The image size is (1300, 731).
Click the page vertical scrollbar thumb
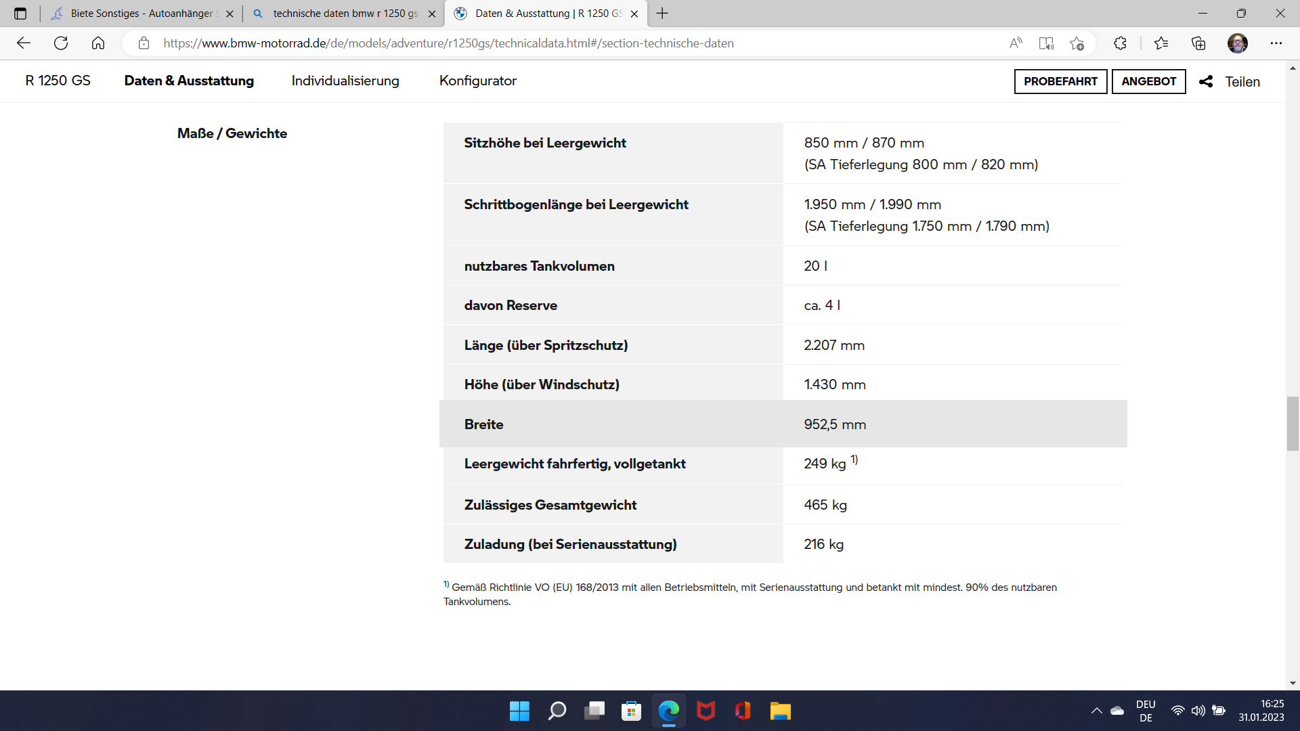point(1293,423)
